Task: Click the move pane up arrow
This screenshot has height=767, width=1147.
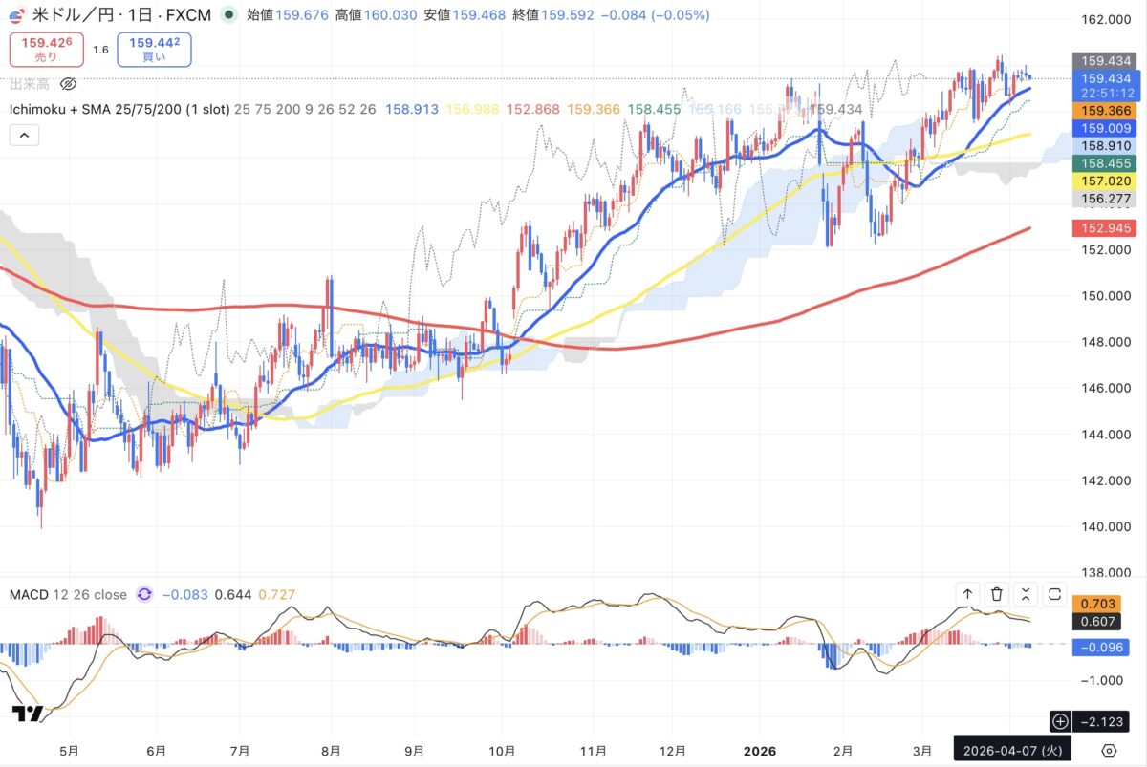Action: [967, 594]
